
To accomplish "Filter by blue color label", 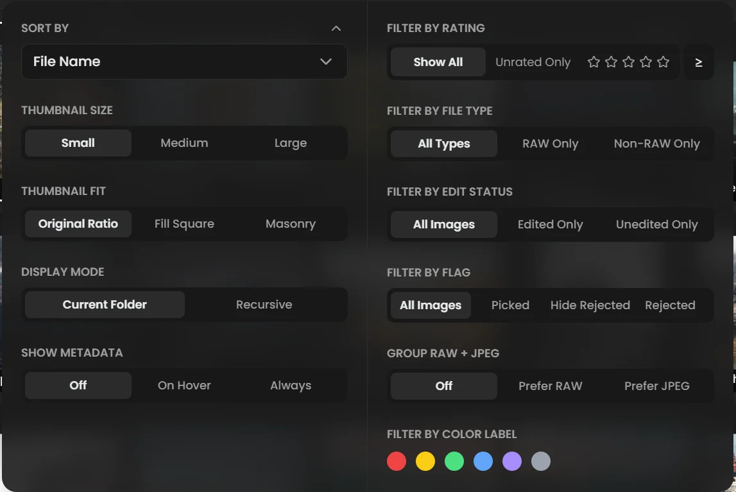I will (483, 461).
